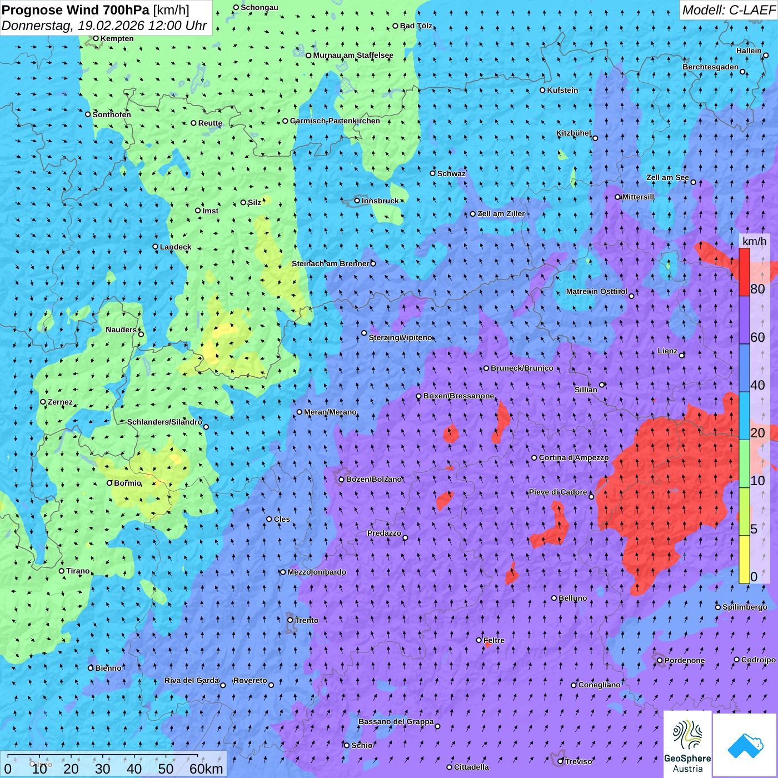Screen dimensions: 778x778
Task: Click the Cortina d'Ampezzo marker
Action: tap(534, 458)
